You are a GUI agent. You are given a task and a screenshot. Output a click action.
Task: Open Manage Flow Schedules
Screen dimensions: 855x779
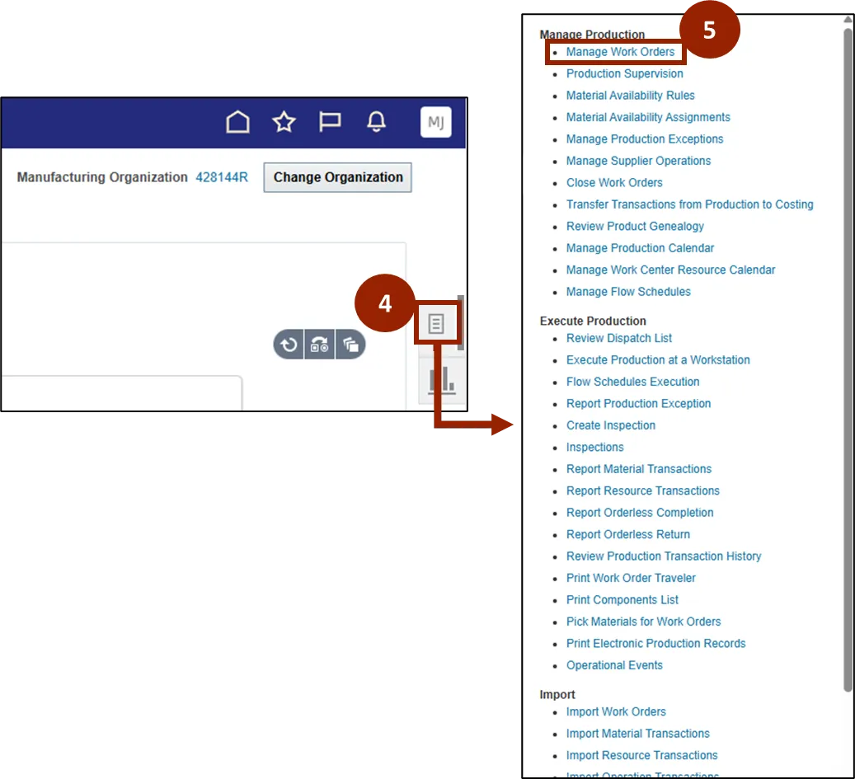pos(628,292)
